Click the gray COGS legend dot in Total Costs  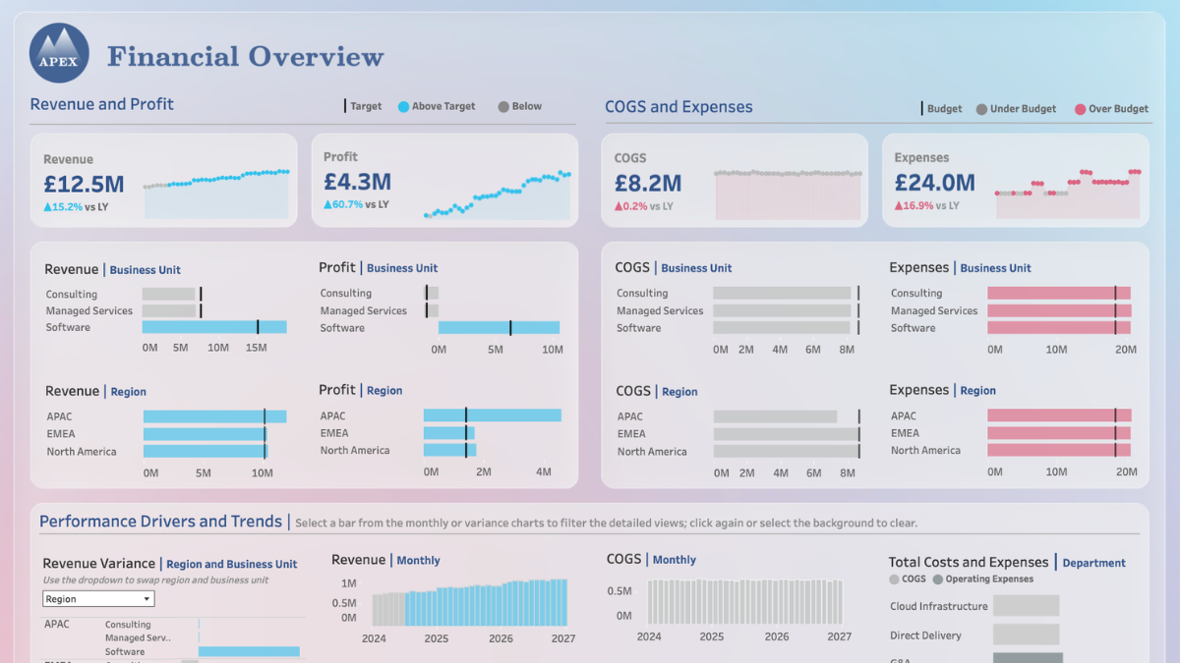894,580
